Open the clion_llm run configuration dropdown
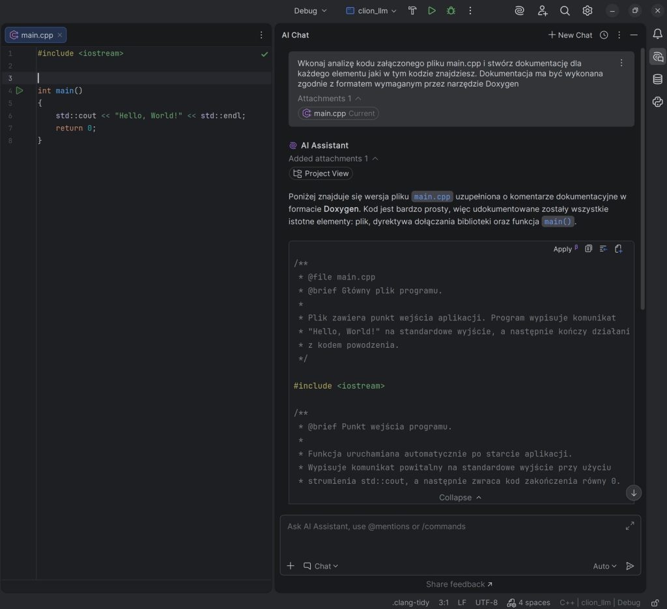 371,10
